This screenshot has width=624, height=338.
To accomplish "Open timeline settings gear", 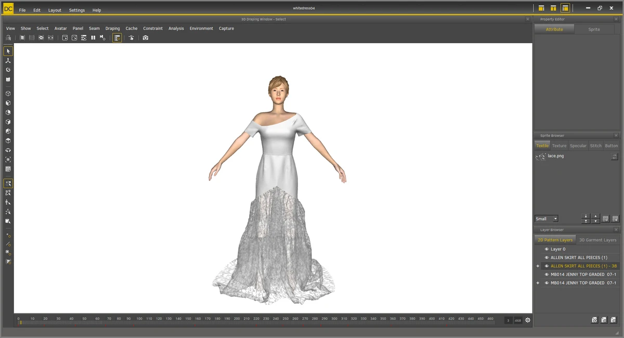I will coord(528,320).
